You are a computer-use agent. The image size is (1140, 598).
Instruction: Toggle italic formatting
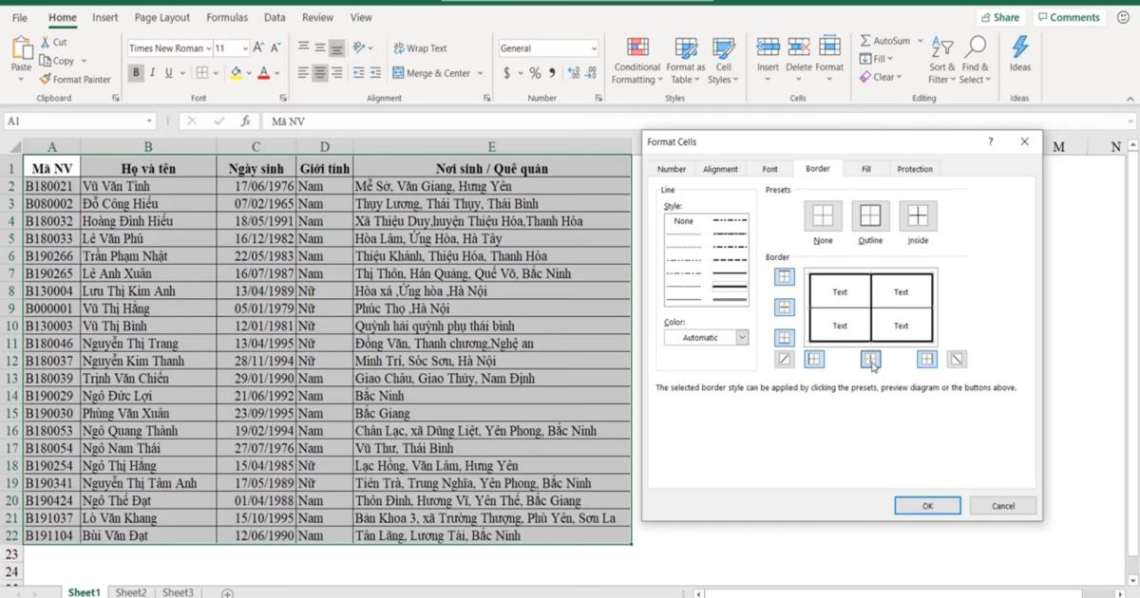point(152,72)
